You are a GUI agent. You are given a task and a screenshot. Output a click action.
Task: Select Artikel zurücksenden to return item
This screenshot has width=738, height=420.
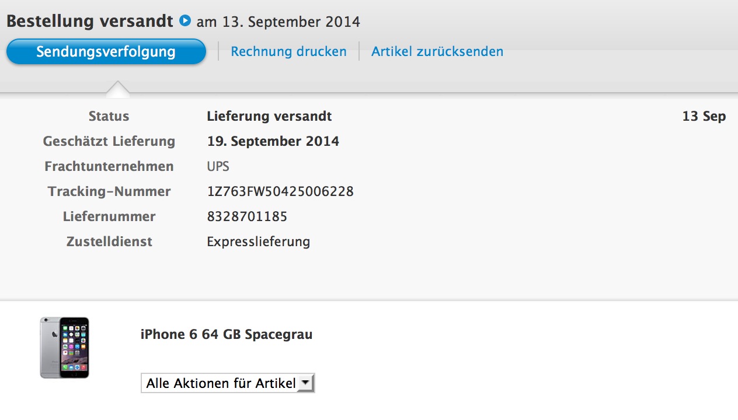point(437,51)
